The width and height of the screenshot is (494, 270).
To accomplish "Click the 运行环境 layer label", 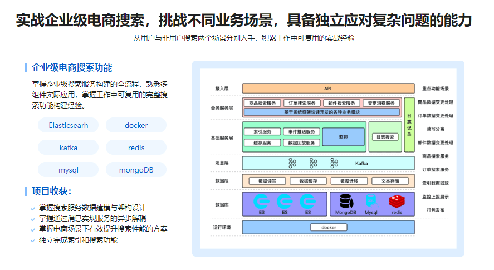I will click(222, 228).
